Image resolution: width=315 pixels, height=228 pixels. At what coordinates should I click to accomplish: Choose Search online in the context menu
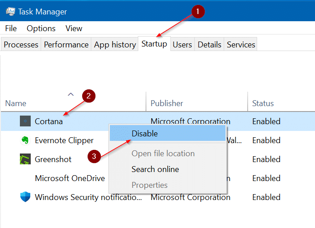pos(168,169)
